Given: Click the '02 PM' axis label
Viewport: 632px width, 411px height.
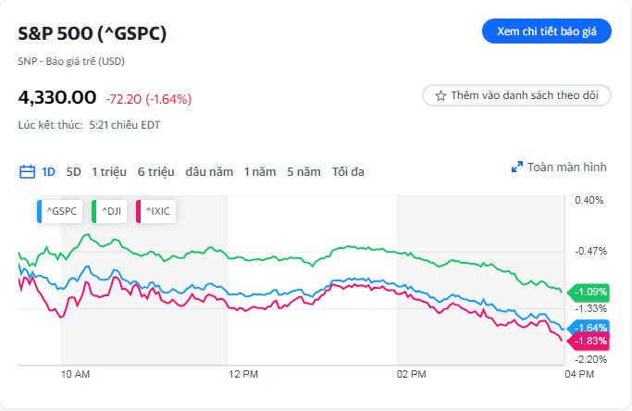Looking at the screenshot, I should click(411, 374).
